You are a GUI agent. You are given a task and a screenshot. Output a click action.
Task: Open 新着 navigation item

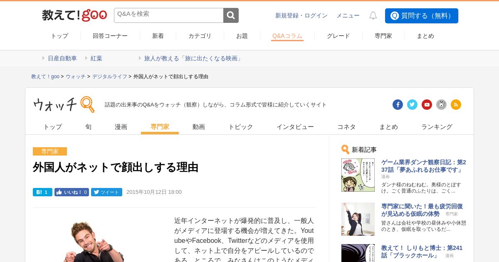[x=158, y=36]
